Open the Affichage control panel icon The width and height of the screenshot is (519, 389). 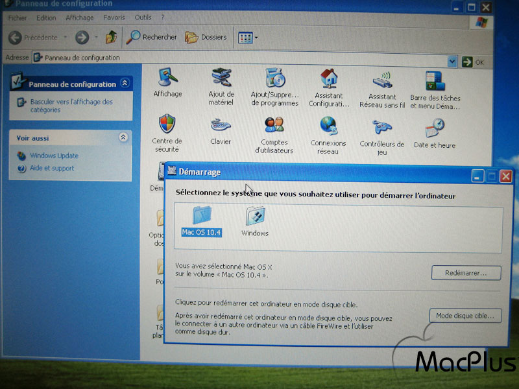[x=168, y=83]
